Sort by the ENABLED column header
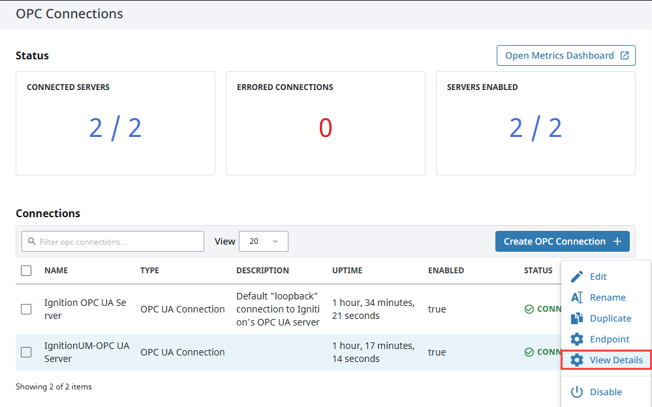652x407 pixels. (x=446, y=270)
